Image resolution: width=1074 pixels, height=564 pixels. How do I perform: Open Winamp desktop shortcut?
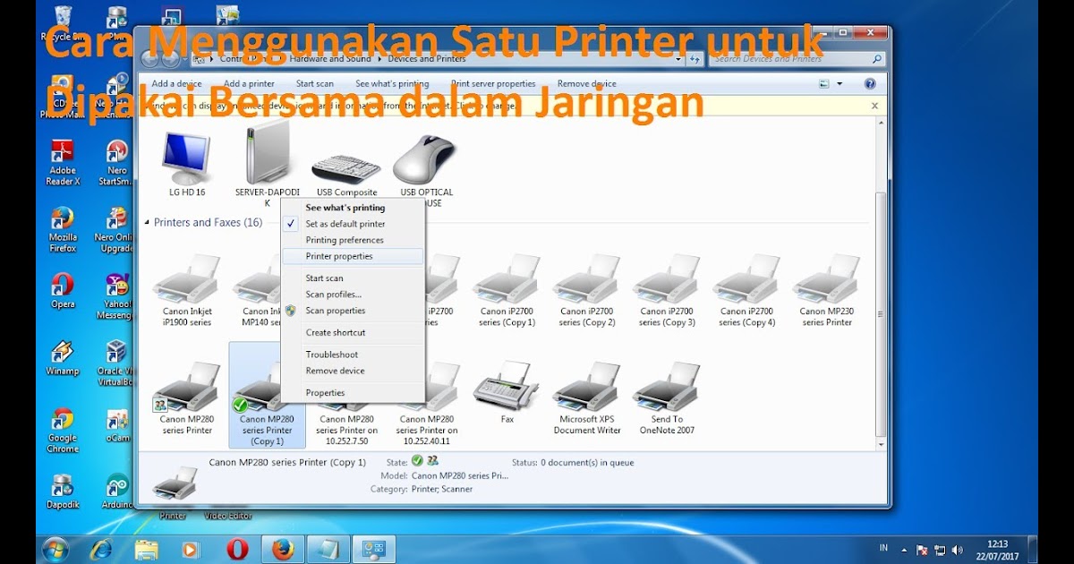click(63, 357)
